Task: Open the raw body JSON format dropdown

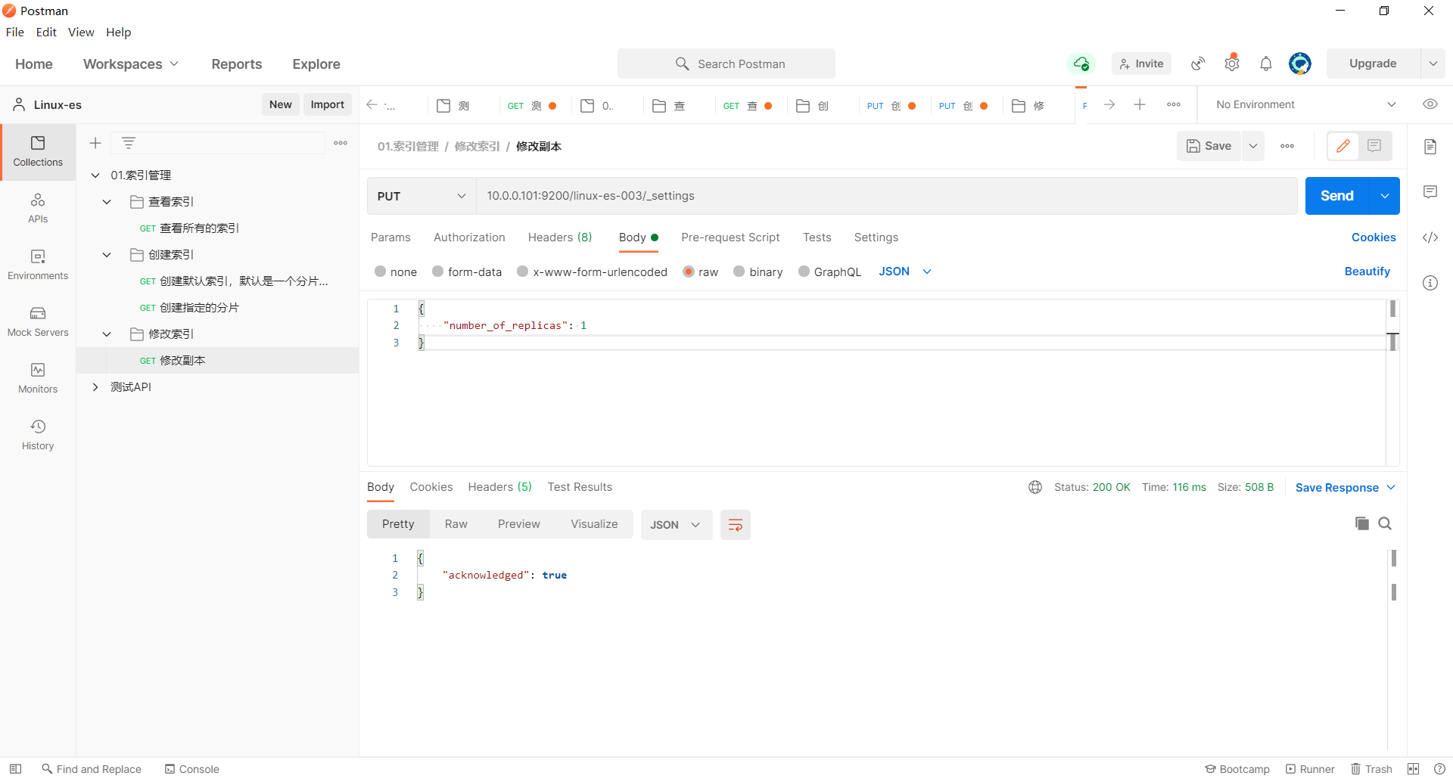Action: coord(905,272)
